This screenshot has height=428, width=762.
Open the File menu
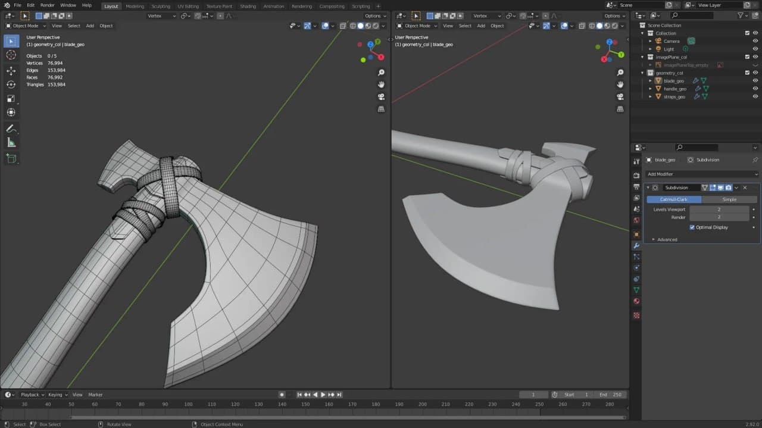17,5
